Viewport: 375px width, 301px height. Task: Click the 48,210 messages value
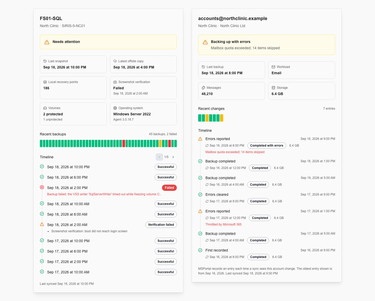pos(207,94)
